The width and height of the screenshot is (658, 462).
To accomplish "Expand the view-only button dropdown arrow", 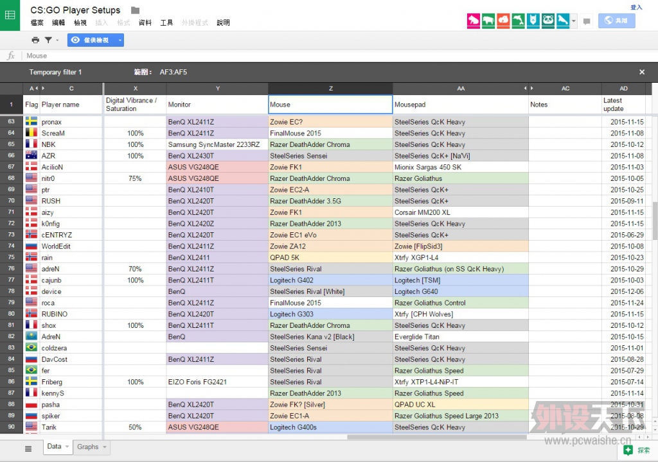I will [x=120, y=40].
